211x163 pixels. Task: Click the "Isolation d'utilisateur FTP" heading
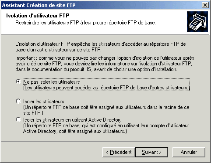[38, 16]
